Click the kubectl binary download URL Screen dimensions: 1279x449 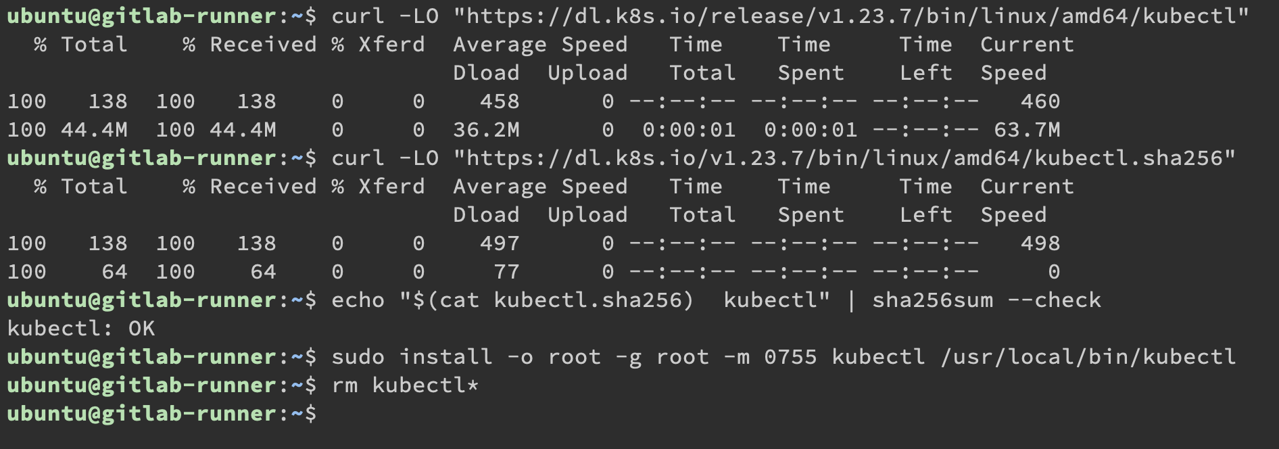[851, 16]
